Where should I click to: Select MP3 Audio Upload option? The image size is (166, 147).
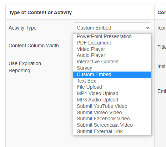coord(112,100)
